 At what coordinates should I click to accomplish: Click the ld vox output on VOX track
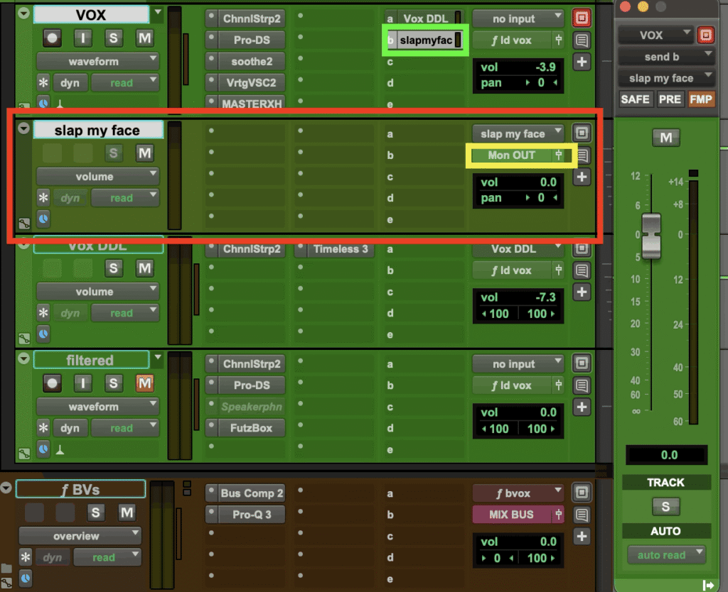(512, 40)
